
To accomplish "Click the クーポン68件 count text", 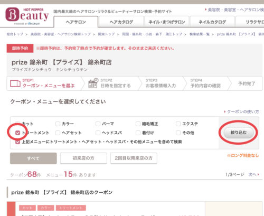I will [26, 174].
